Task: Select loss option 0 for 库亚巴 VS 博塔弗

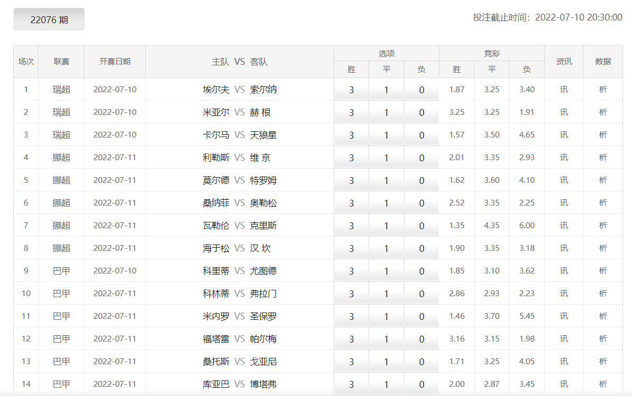Action: [x=422, y=384]
